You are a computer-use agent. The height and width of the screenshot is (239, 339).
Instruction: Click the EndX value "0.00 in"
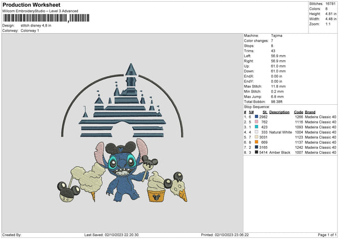276,76
